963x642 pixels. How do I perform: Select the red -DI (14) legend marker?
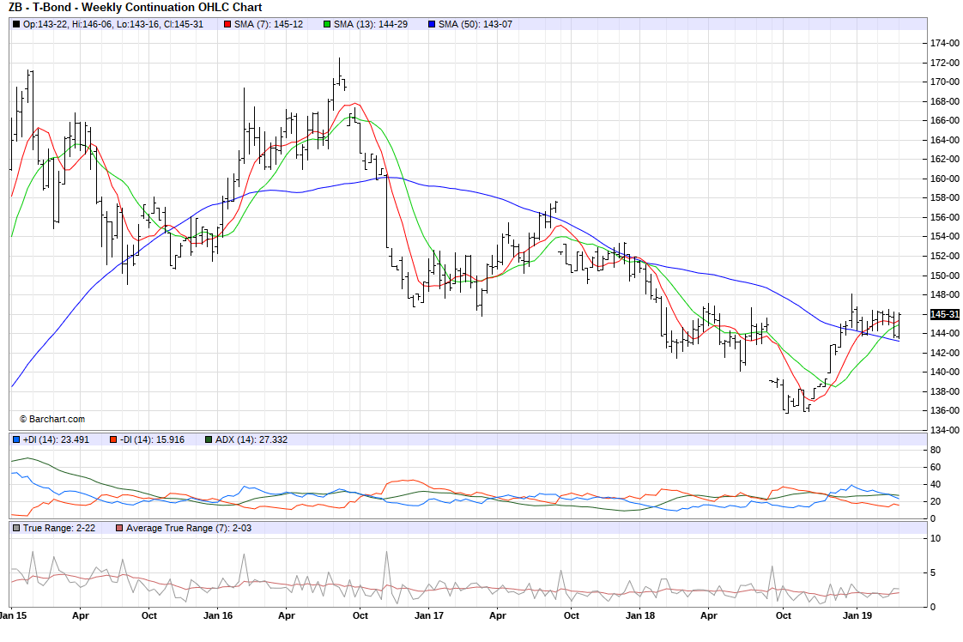tap(112, 439)
